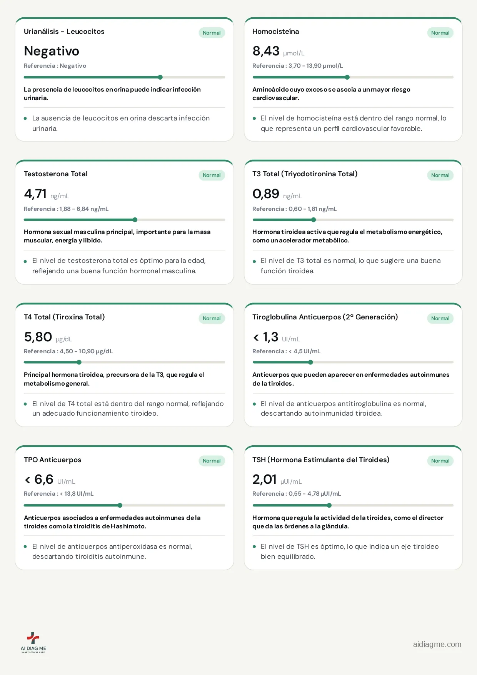Click the T3 Total range slider marker
Viewport: 477px width, 675px height.
tap(314, 220)
